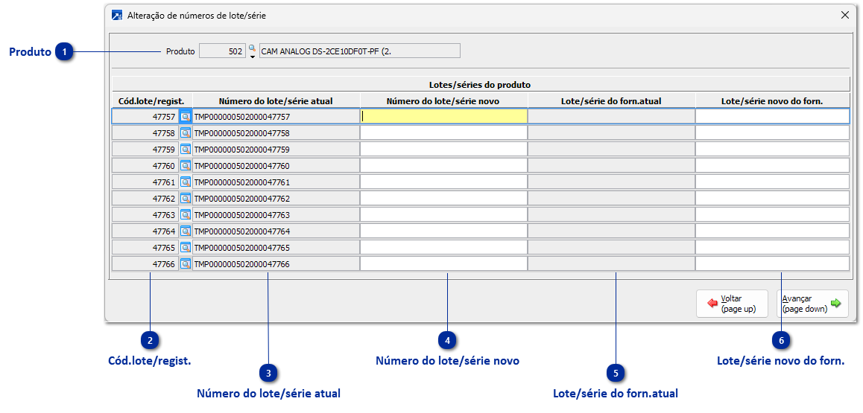Image resolution: width=863 pixels, height=413 pixels.
Task: Click new supplier lot field for 47757
Action: [772, 116]
